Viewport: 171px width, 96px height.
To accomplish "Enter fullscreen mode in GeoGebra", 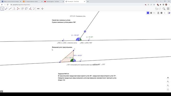I will coord(168,90).
